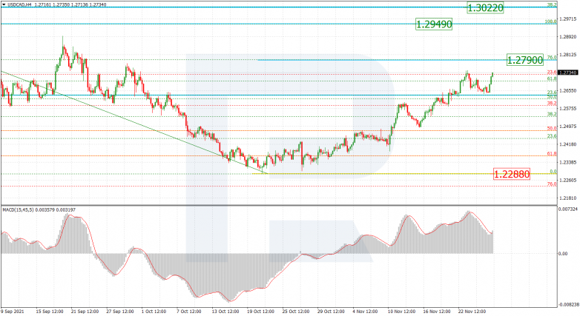Click the 1 Oct 12:00 date label
The image size is (580, 316).
click(x=155, y=312)
